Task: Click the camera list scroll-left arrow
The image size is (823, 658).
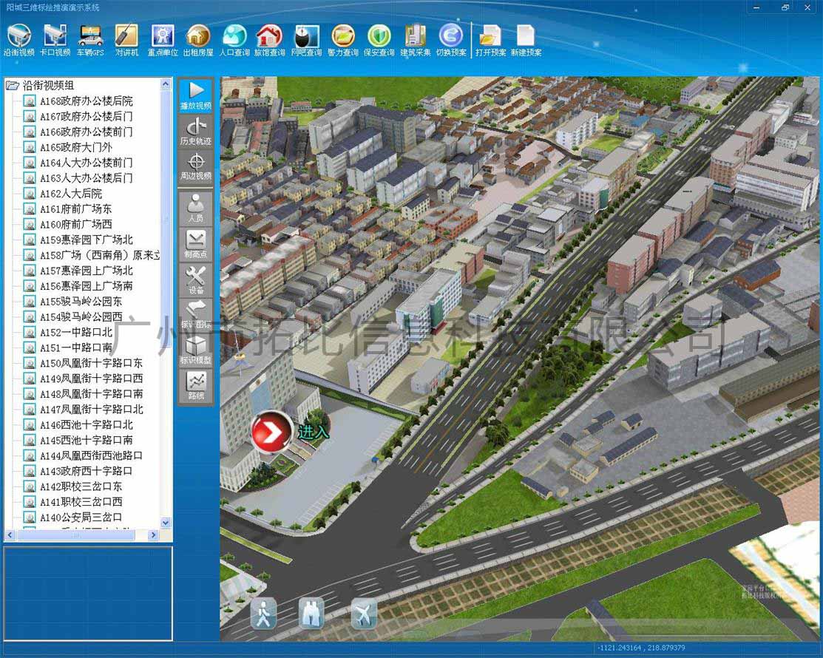Action: (x=10, y=535)
